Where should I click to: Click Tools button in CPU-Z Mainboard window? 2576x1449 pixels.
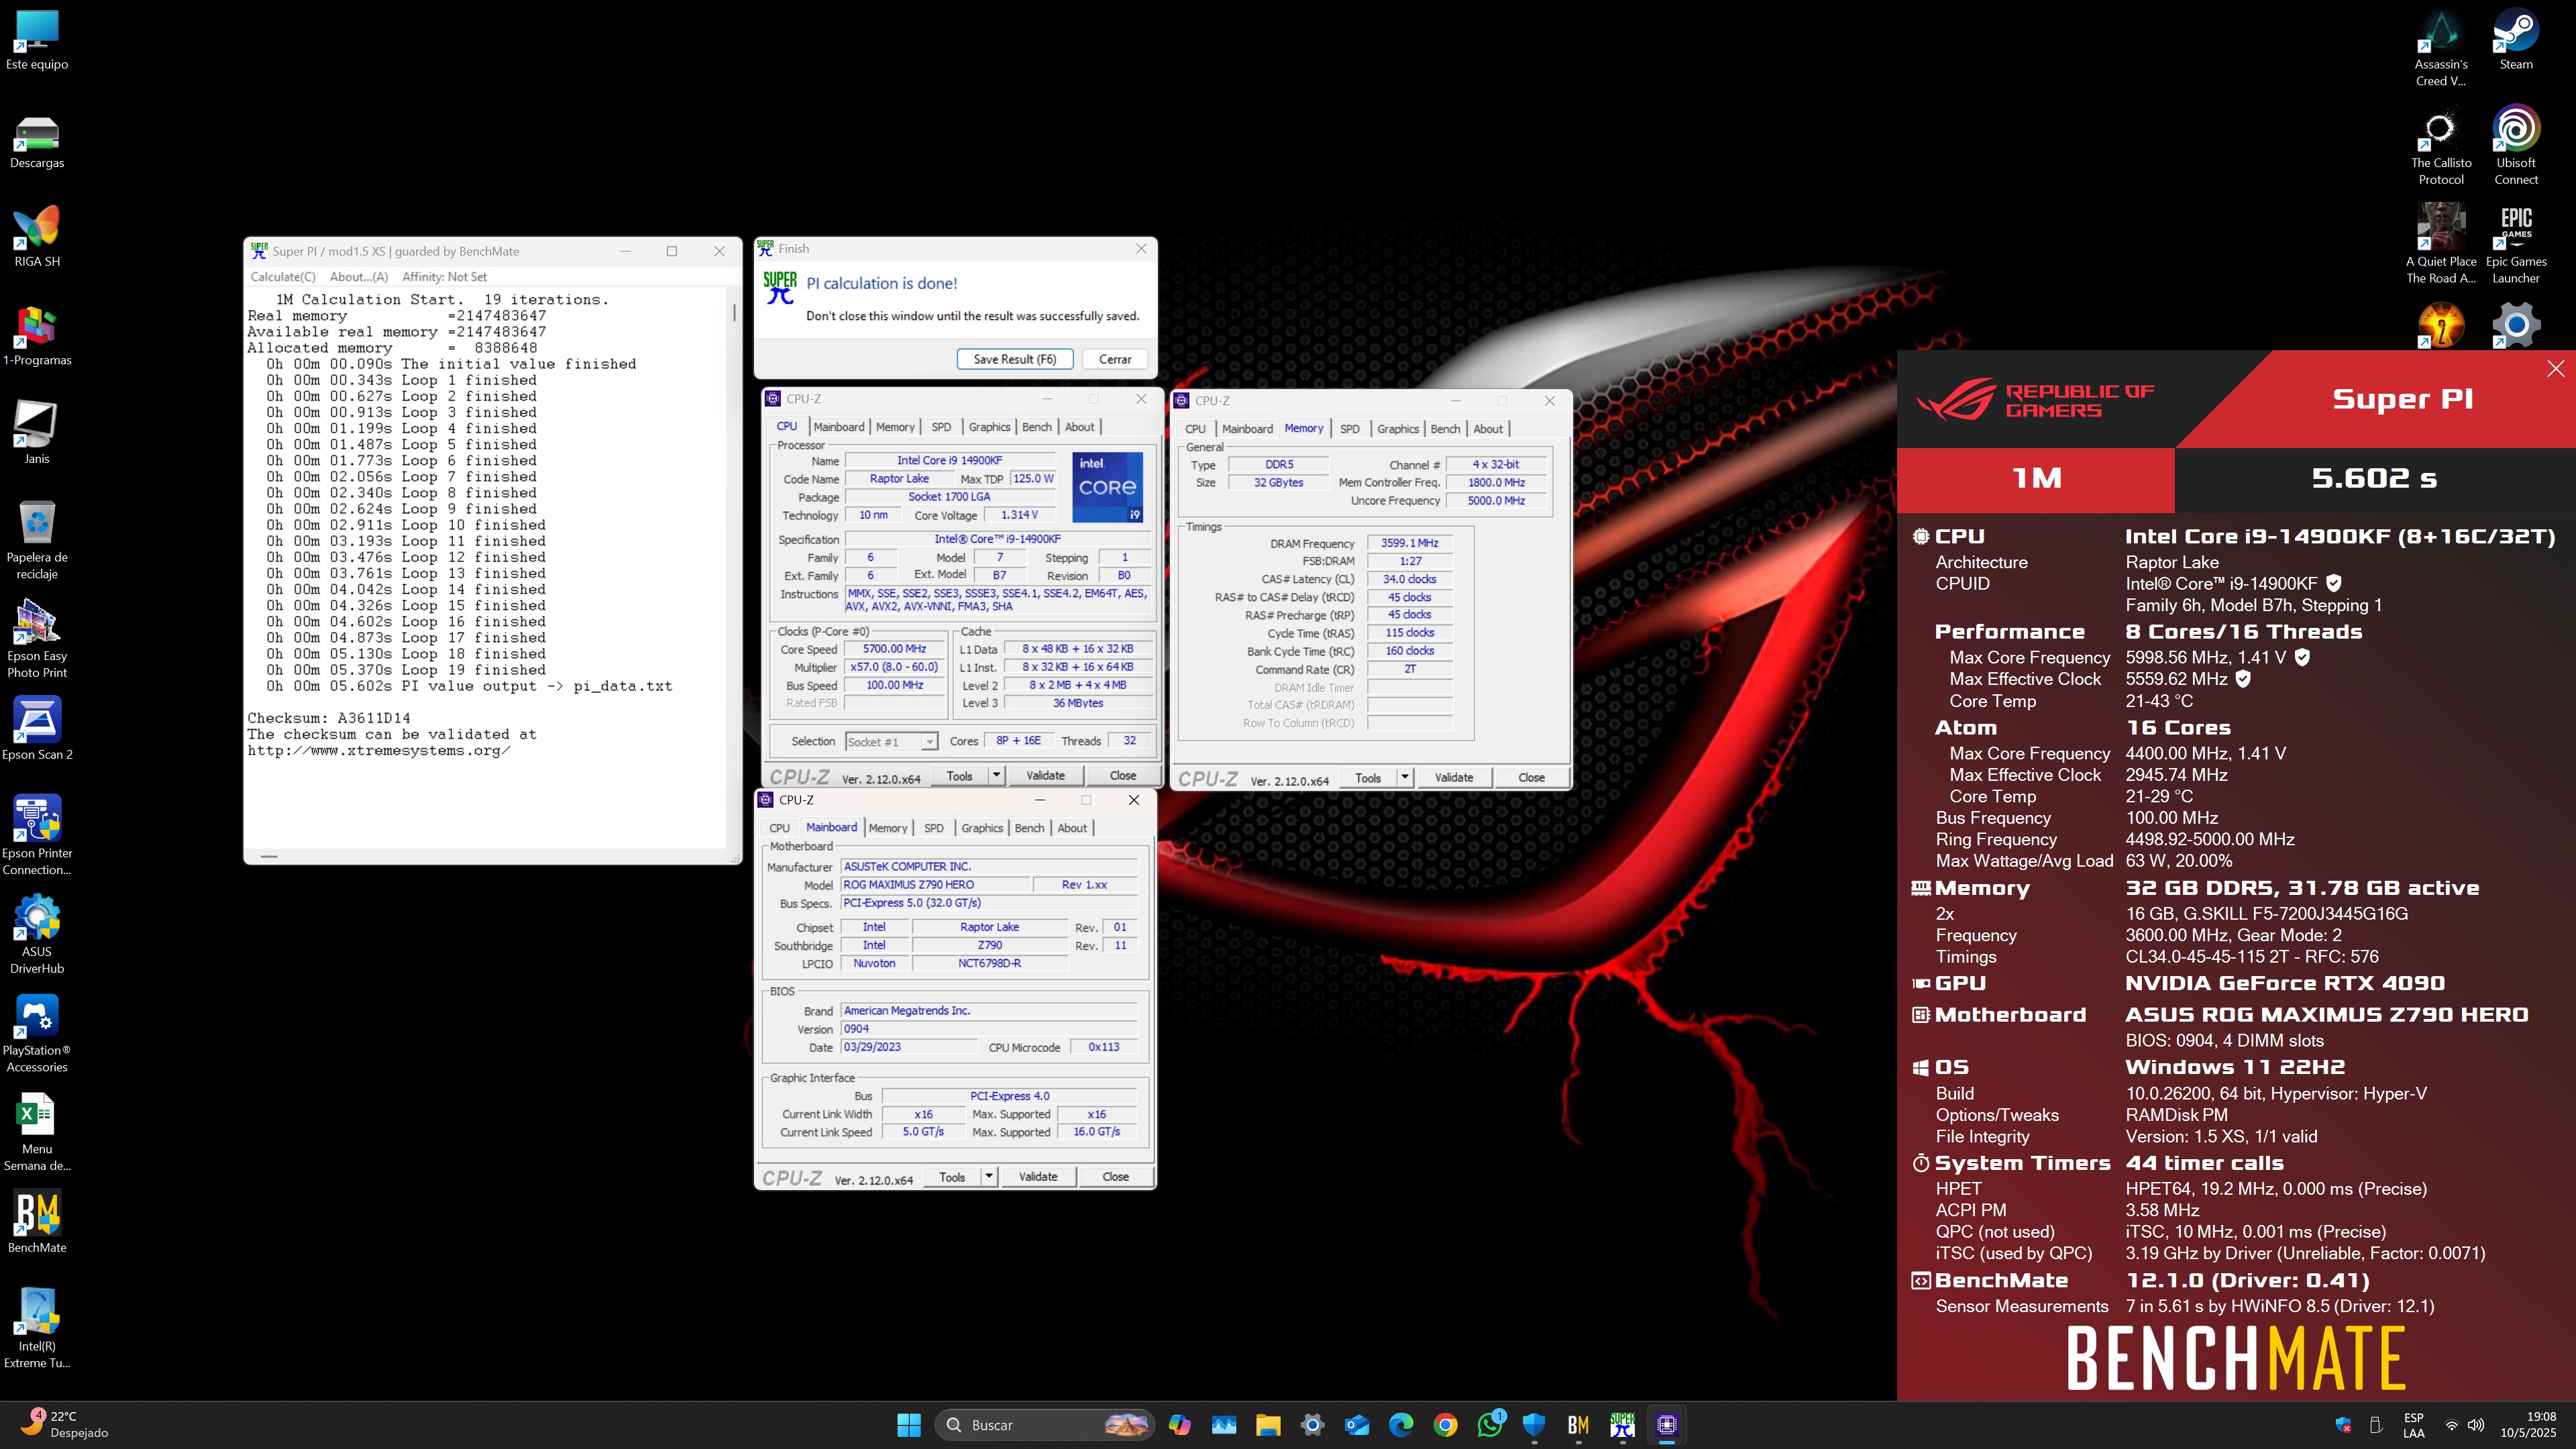952,1176
